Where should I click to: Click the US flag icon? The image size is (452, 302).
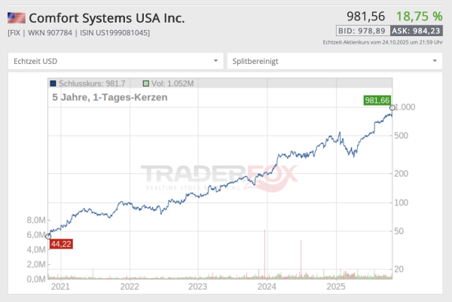click(x=16, y=17)
